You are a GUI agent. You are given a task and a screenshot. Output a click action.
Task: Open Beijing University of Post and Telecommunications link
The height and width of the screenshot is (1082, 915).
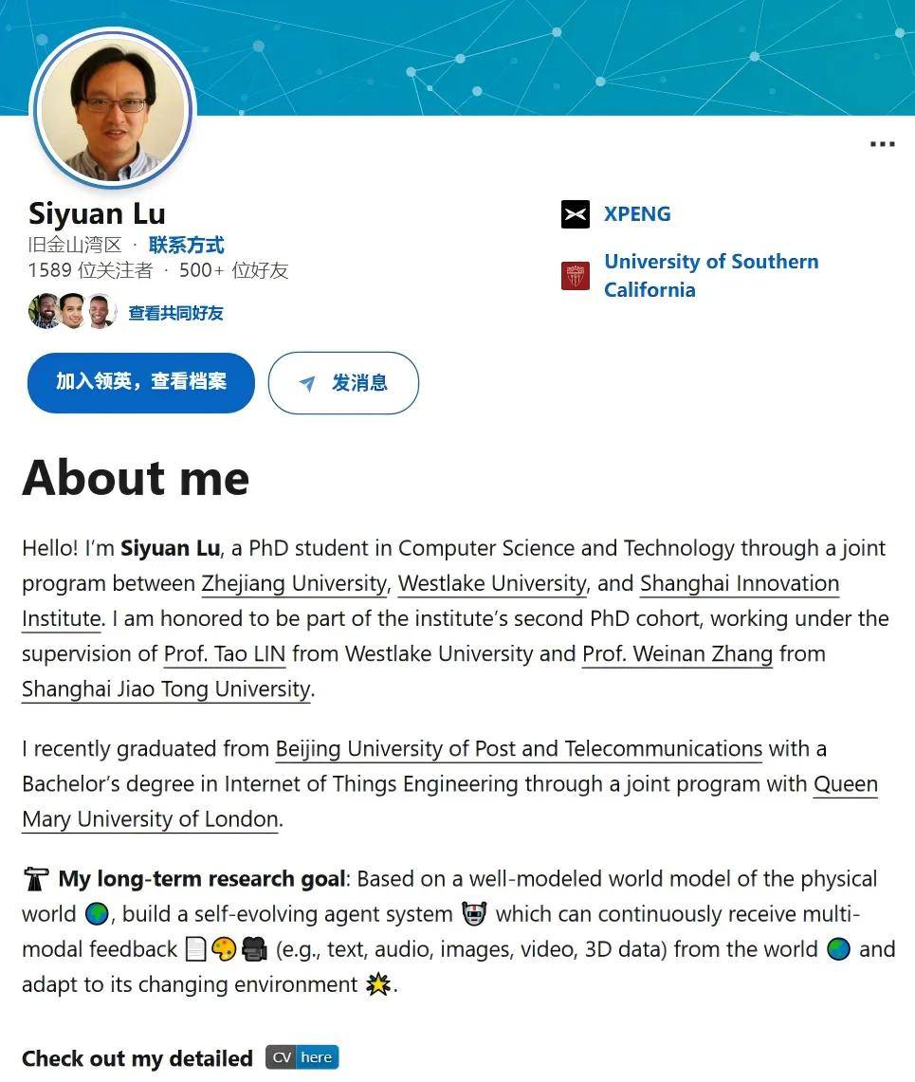click(x=519, y=749)
